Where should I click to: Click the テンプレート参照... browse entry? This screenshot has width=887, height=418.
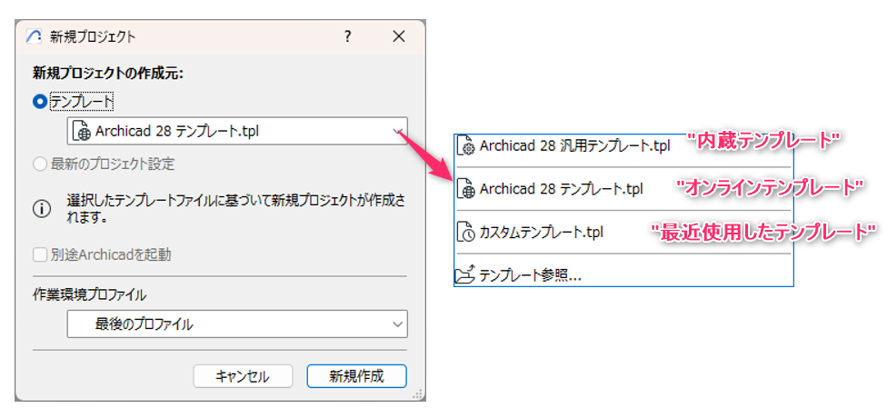click(x=531, y=274)
